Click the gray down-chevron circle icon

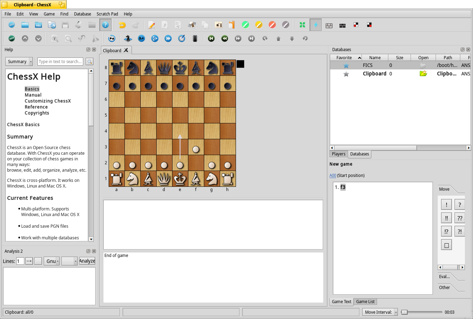click(x=38, y=38)
